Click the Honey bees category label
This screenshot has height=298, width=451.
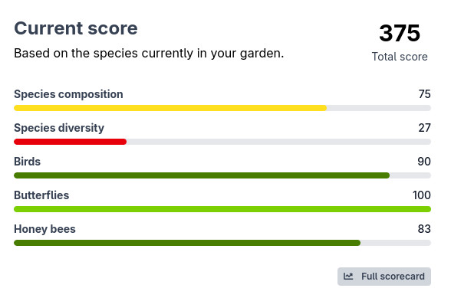(44, 229)
